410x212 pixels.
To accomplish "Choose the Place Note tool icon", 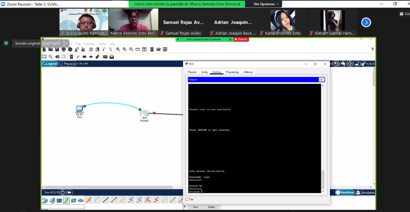I will point(71,57).
